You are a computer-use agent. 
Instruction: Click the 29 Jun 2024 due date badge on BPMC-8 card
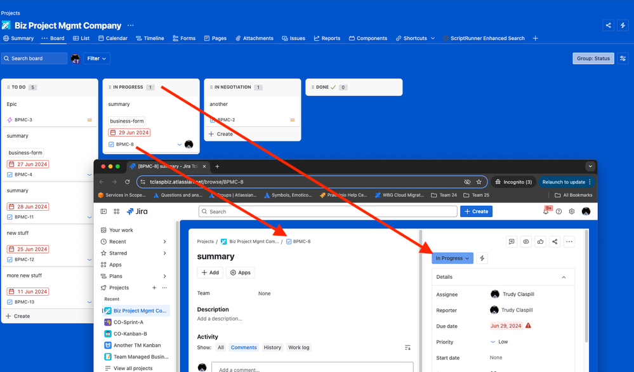[129, 133]
